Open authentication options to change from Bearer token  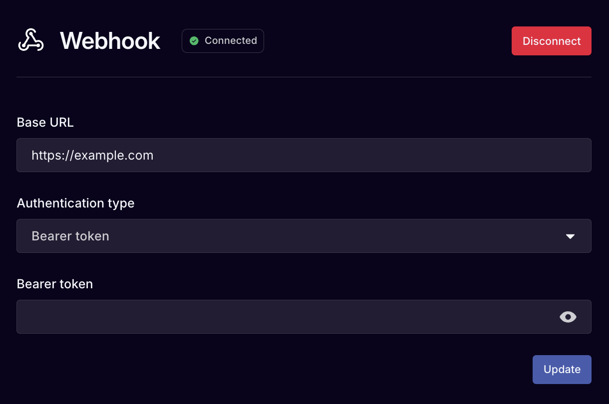point(304,236)
